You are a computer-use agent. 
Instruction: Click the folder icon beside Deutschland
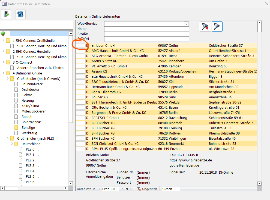point(16,144)
